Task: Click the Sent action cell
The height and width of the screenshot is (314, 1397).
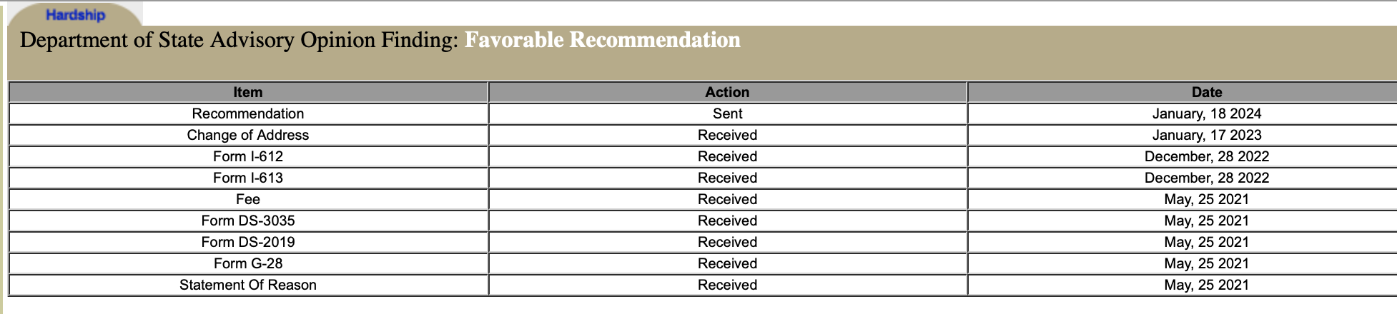Action: point(727,113)
